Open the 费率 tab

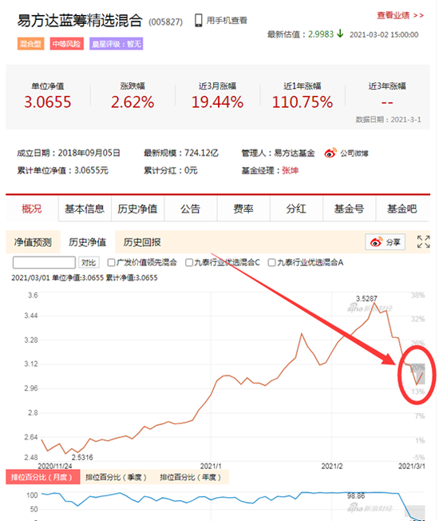click(x=243, y=209)
